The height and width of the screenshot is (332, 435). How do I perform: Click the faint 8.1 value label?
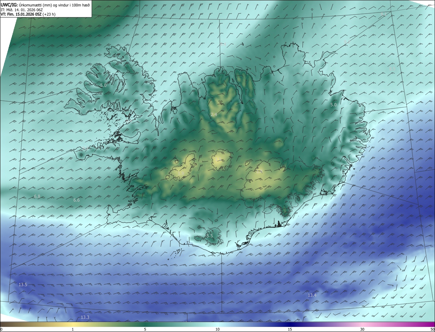point(384,14)
